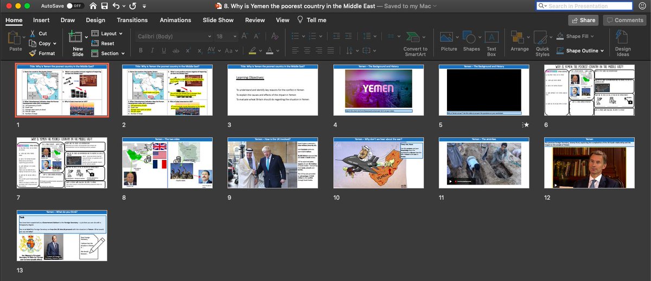Viewport: 651px width, 281px height.
Task: Click Decrease Font Size icon
Action: coord(256,36)
